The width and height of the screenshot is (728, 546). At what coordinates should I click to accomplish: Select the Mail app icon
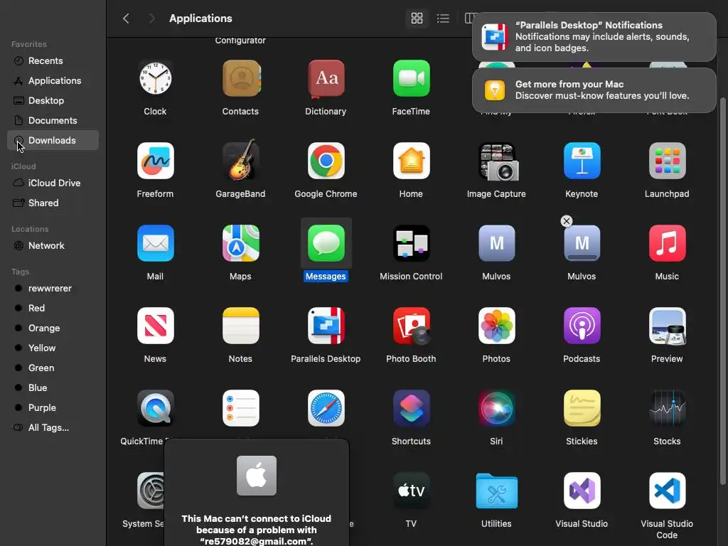point(155,243)
